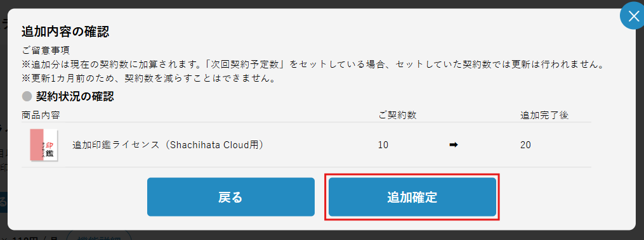Click the 契約状況の確認 section heading
The image size is (644, 240).
pos(75,97)
